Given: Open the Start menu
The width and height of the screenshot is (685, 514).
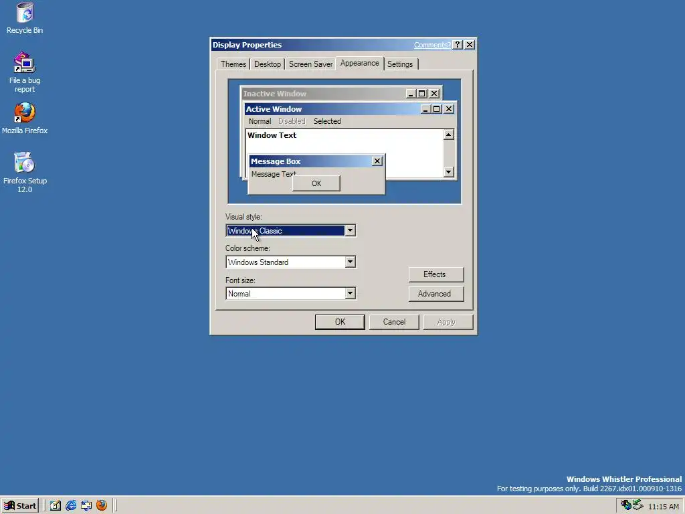Looking at the screenshot, I should point(19,506).
